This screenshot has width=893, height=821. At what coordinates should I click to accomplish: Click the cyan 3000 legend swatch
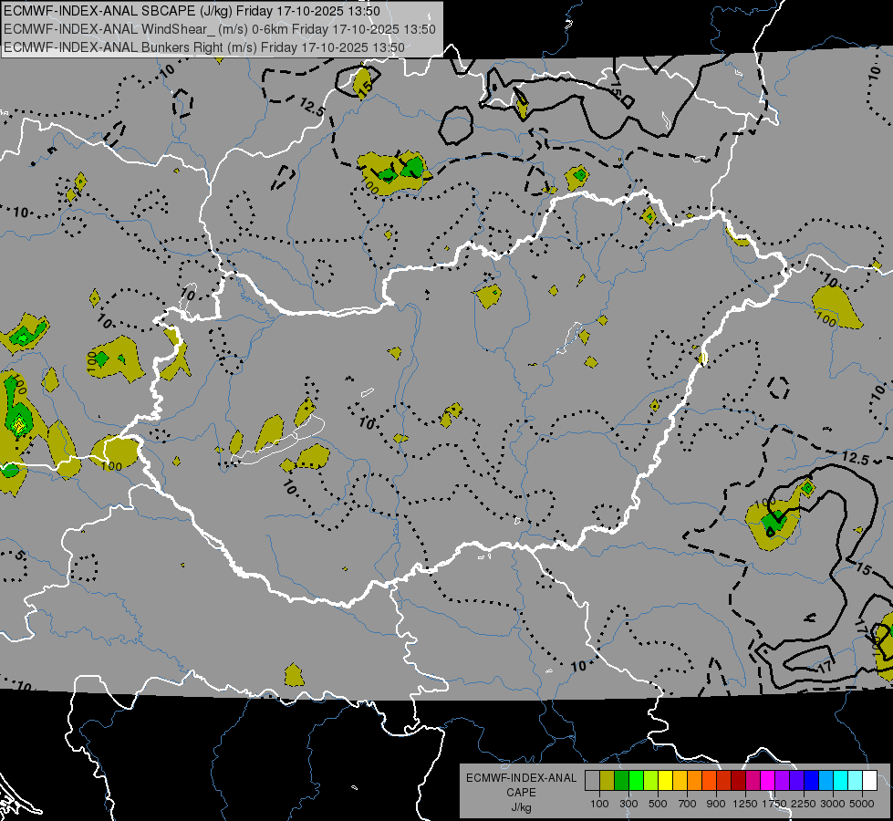tap(841, 781)
